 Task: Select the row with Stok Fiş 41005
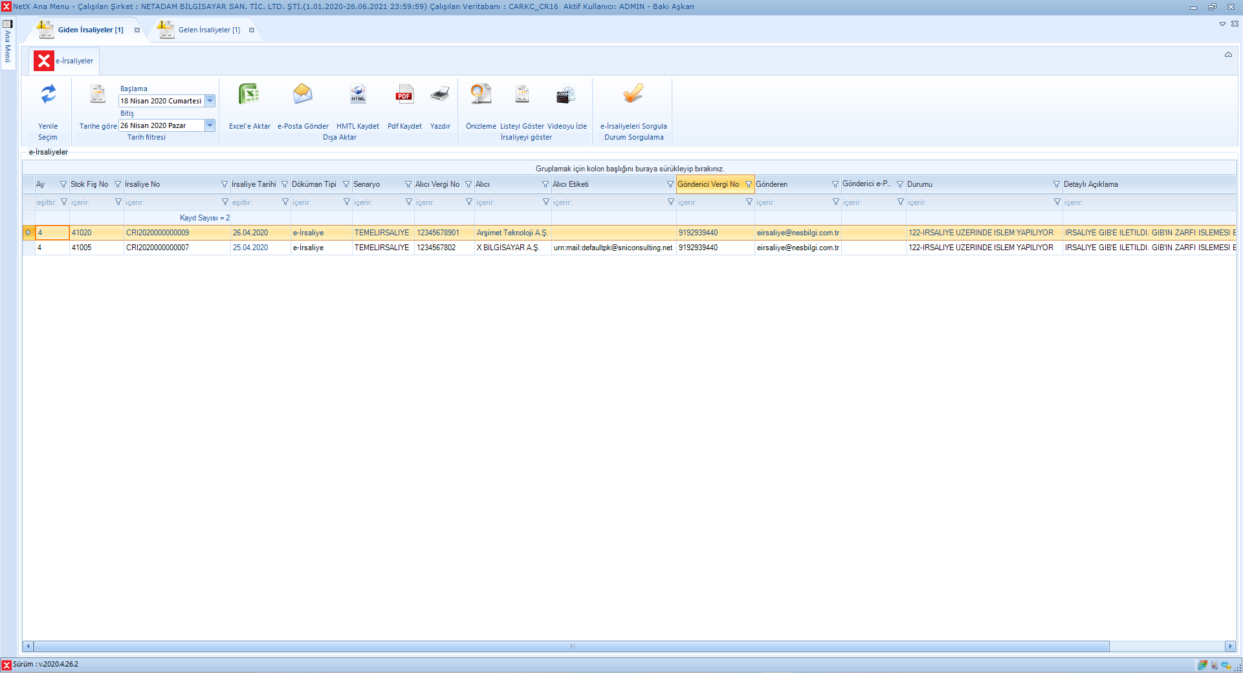pyautogui.click(x=82, y=248)
